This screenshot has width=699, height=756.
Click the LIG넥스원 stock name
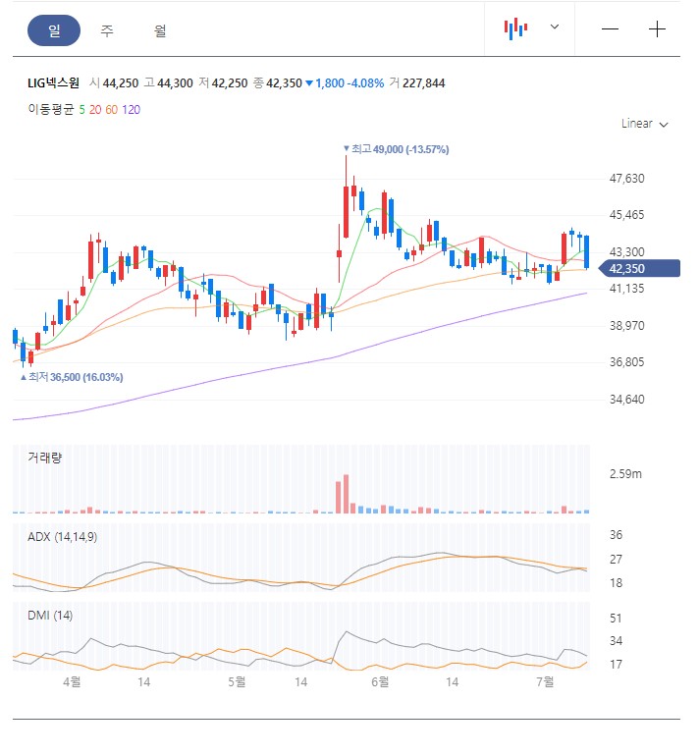(x=54, y=82)
